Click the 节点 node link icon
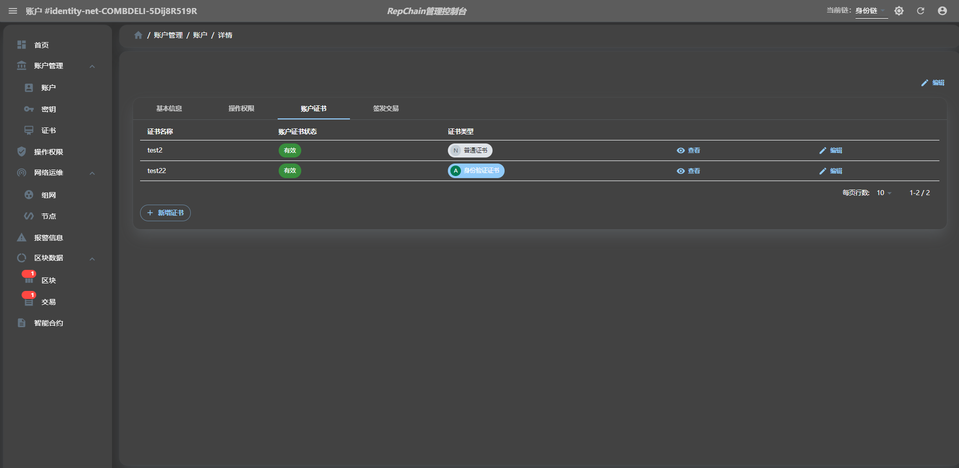This screenshot has height=468, width=959. (29, 216)
